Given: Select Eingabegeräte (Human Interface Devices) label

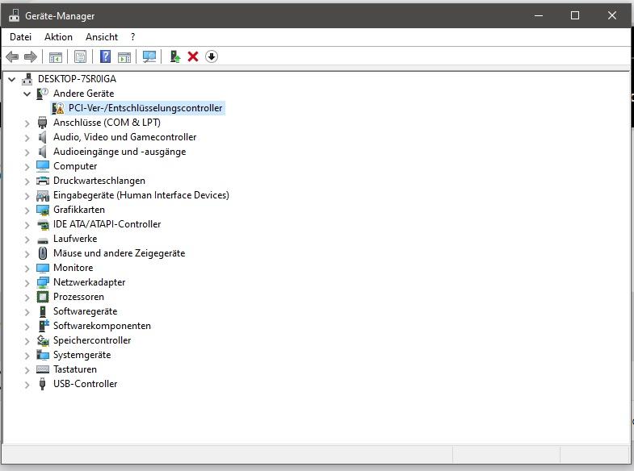Looking at the screenshot, I should (141, 195).
